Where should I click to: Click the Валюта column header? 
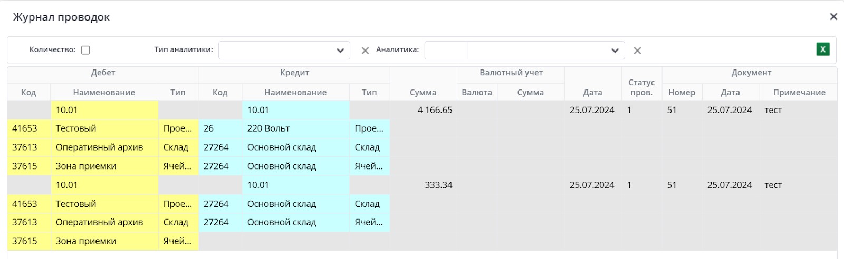[x=477, y=92]
